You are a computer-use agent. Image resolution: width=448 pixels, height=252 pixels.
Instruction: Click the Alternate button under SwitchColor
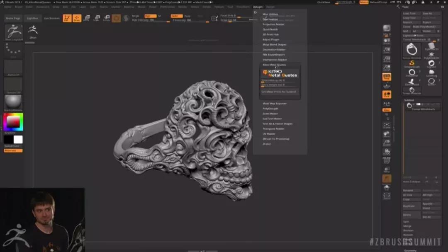(13, 150)
